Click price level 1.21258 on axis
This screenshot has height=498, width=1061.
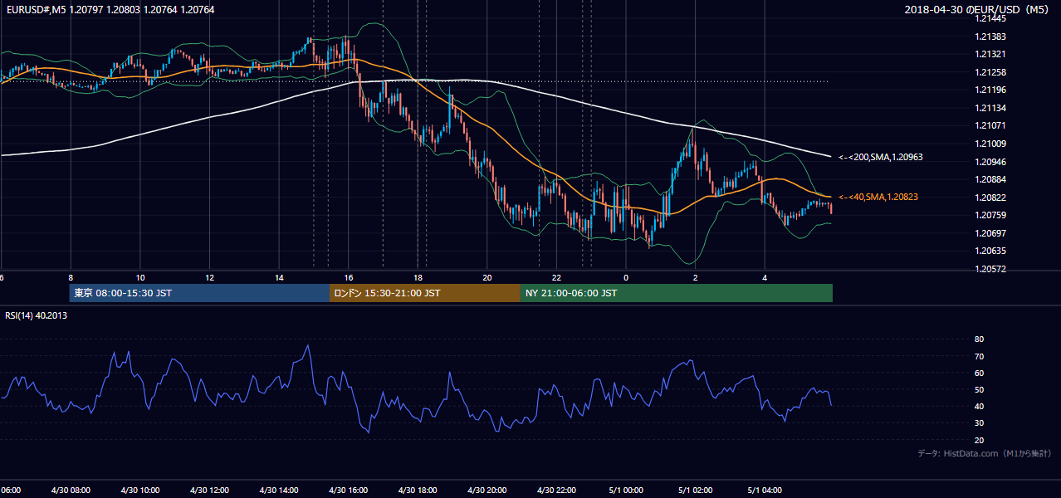pyautogui.click(x=992, y=72)
